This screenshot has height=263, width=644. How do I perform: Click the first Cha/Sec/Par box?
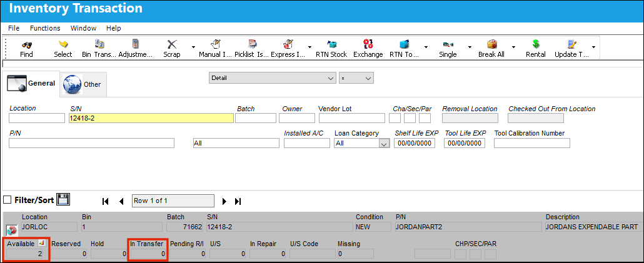[x=395, y=118]
